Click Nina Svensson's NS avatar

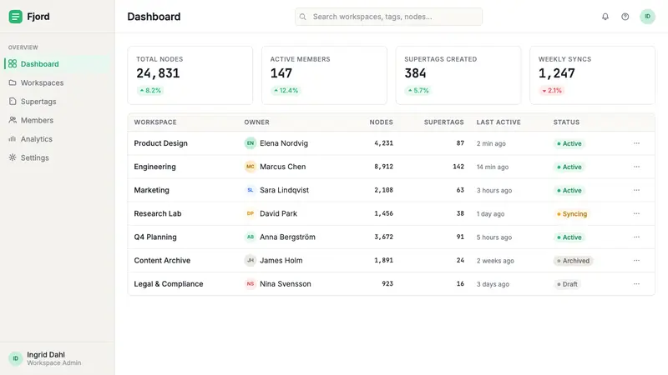[x=250, y=283]
